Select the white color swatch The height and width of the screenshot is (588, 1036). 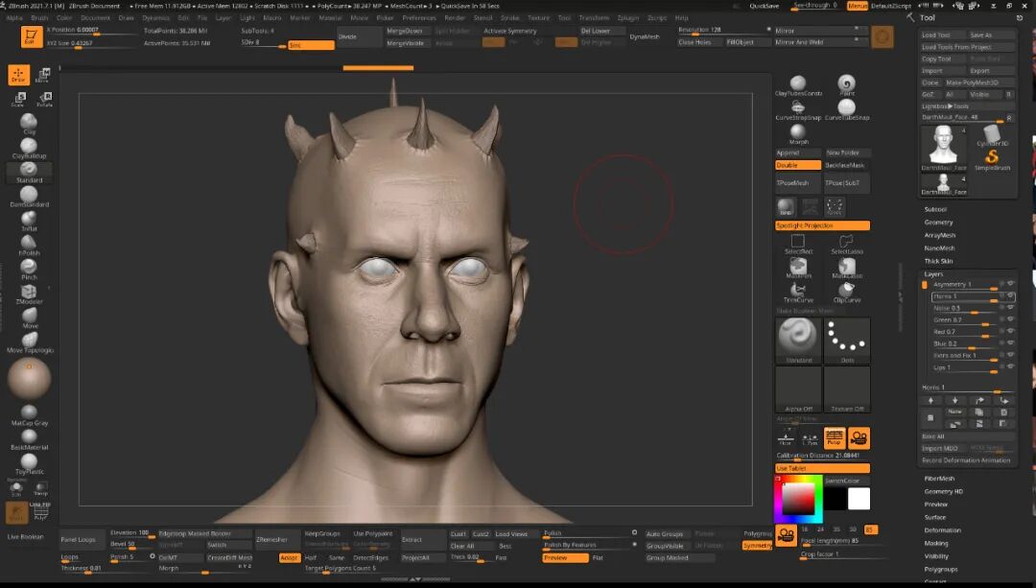click(859, 499)
